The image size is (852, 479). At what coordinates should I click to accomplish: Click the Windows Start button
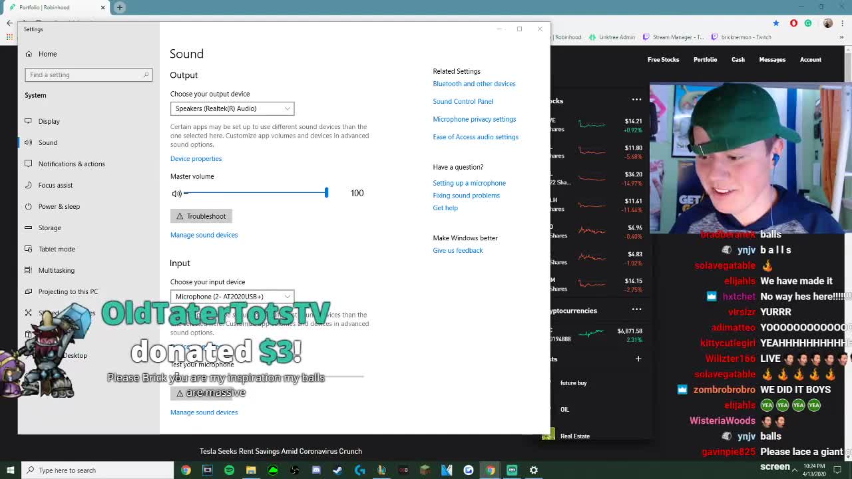pyautogui.click(x=11, y=470)
